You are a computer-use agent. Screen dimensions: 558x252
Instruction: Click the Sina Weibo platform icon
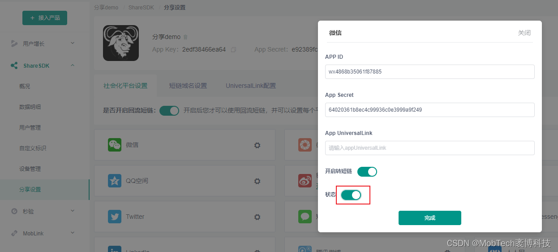(305, 181)
